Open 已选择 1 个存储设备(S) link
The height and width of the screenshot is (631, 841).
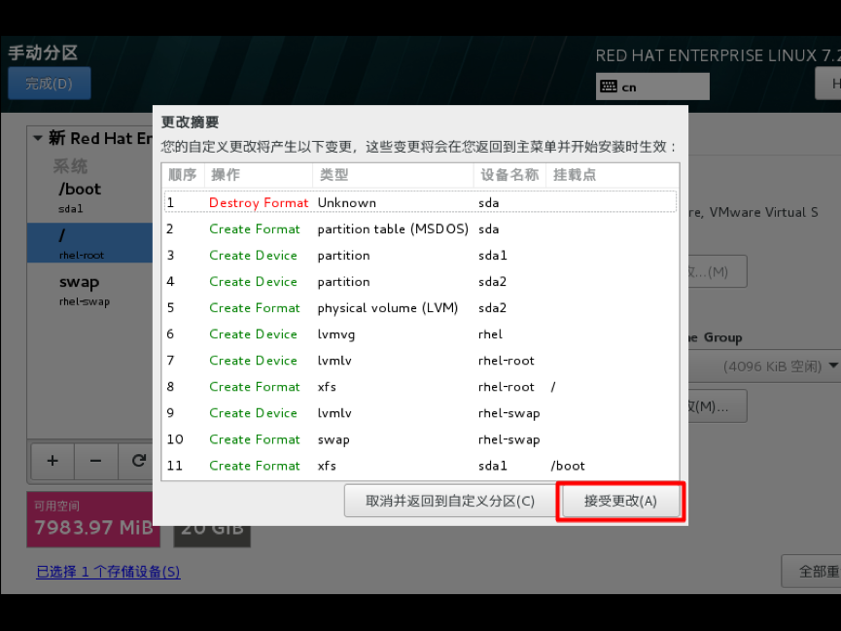(x=108, y=572)
